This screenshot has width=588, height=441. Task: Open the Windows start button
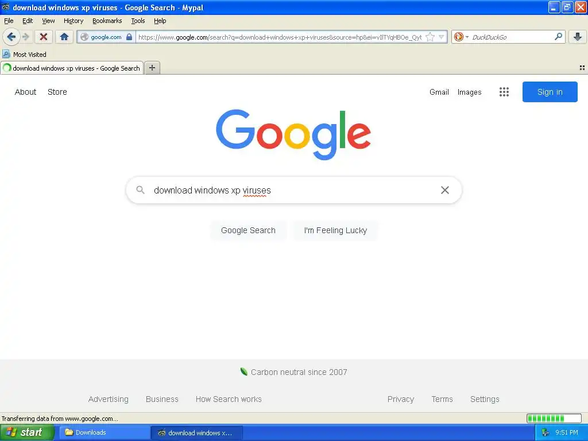(27, 432)
